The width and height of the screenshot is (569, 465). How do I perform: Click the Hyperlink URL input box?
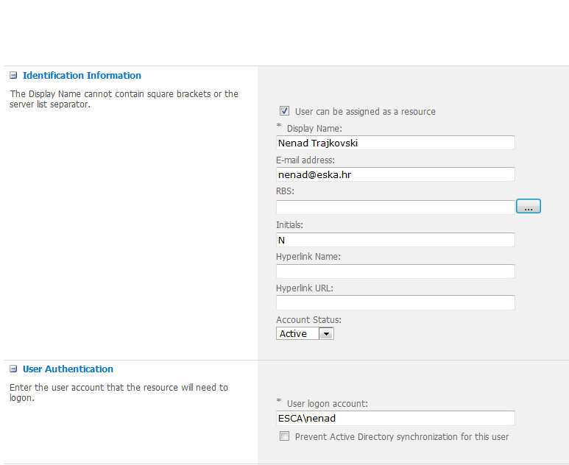coord(395,302)
